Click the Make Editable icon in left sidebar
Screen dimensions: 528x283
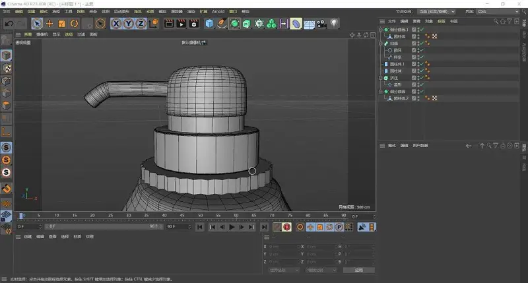point(6,40)
